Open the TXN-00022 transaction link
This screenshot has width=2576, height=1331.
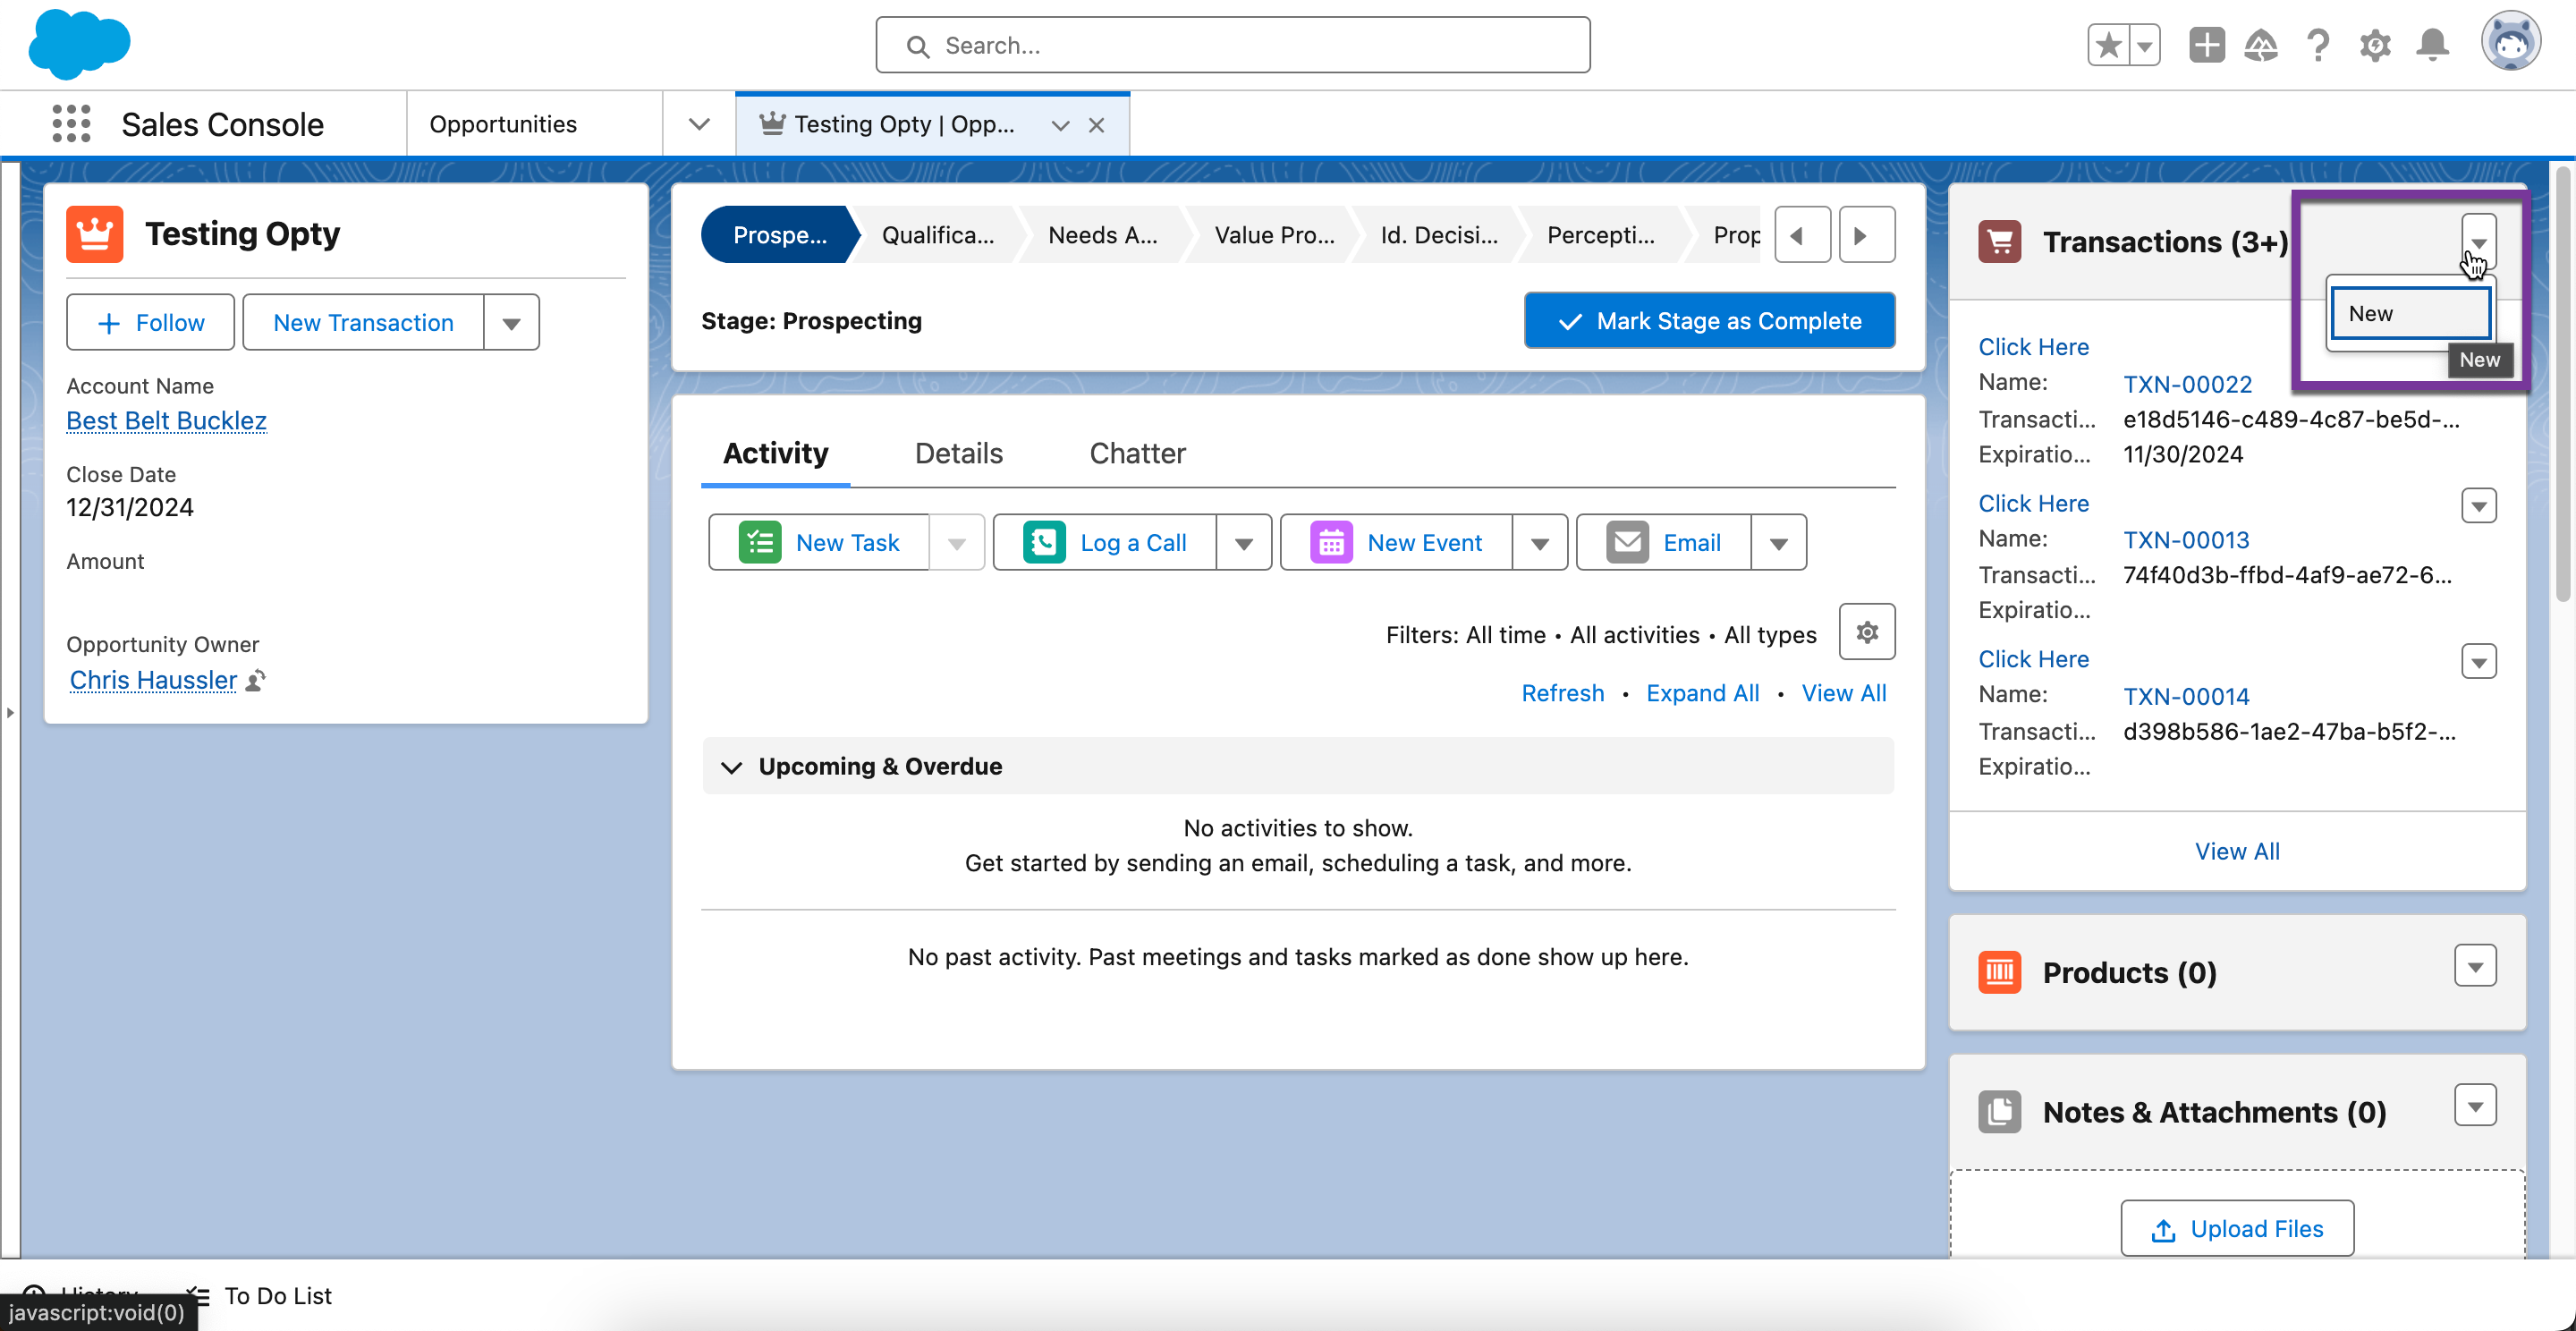click(x=2188, y=384)
